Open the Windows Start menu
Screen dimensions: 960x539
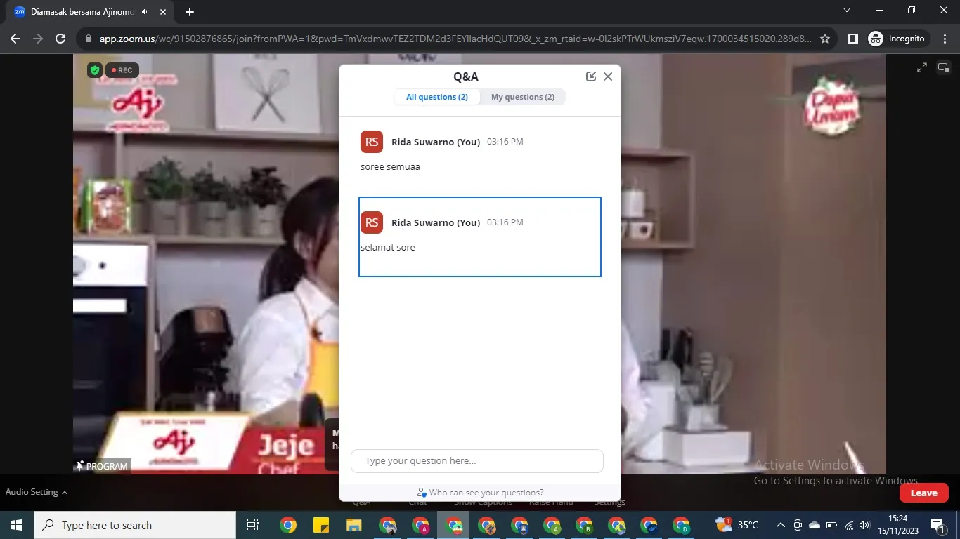(16, 525)
